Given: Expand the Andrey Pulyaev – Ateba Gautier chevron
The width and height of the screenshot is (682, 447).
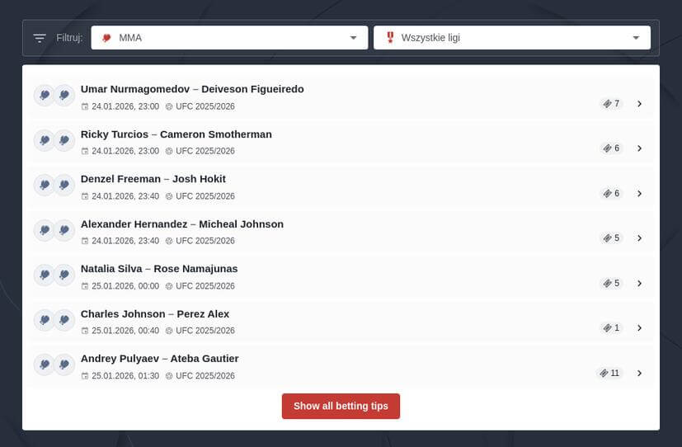Looking at the screenshot, I should pyautogui.click(x=639, y=373).
